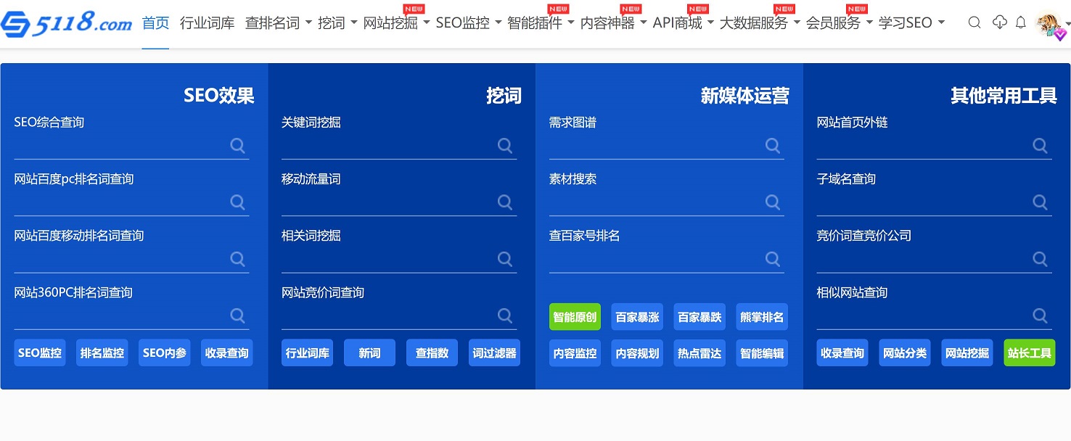The height and width of the screenshot is (441, 1071).
Task: Click the 5118.com logo
Action: (x=66, y=23)
